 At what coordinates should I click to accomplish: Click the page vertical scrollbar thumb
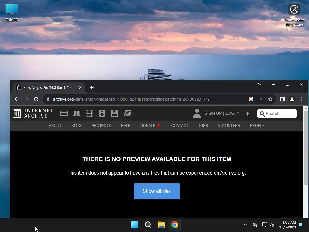(x=306, y=148)
